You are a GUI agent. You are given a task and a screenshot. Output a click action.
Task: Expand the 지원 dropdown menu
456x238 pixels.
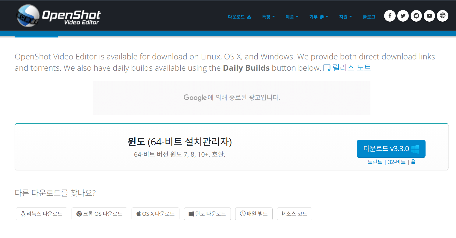click(x=345, y=17)
